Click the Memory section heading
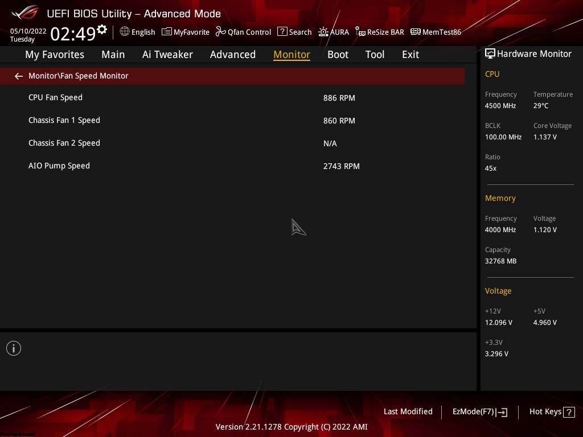Image resolution: width=583 pixels, height=437 pixels. pos(500,198)
